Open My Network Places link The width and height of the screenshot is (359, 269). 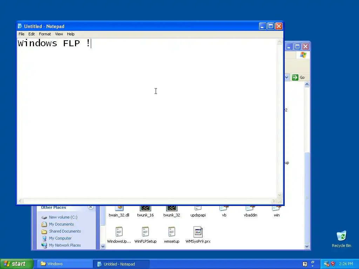[65, 245]
